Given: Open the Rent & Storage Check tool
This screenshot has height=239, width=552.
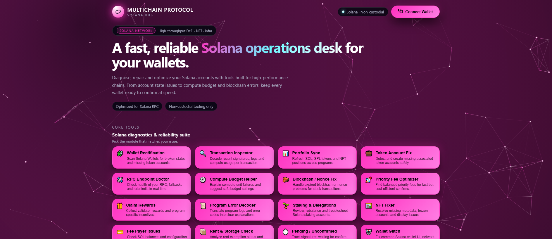Looking at the screenshot, I should 234,232.
